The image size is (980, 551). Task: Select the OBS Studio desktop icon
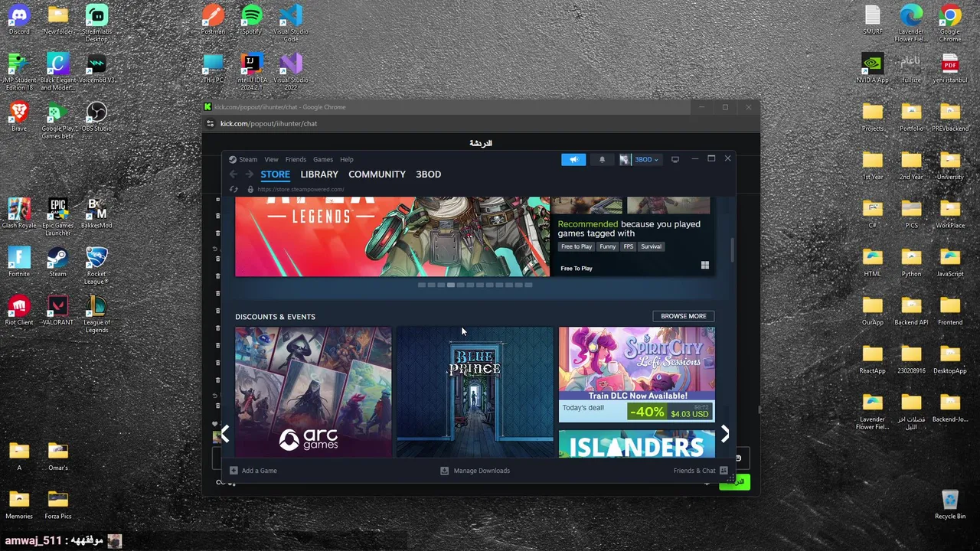[96, 116]
